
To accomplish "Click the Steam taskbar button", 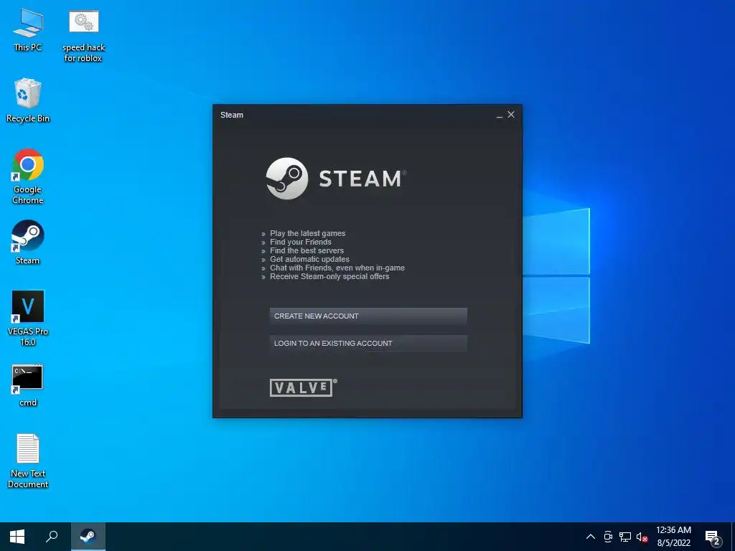I will [88, 537].
